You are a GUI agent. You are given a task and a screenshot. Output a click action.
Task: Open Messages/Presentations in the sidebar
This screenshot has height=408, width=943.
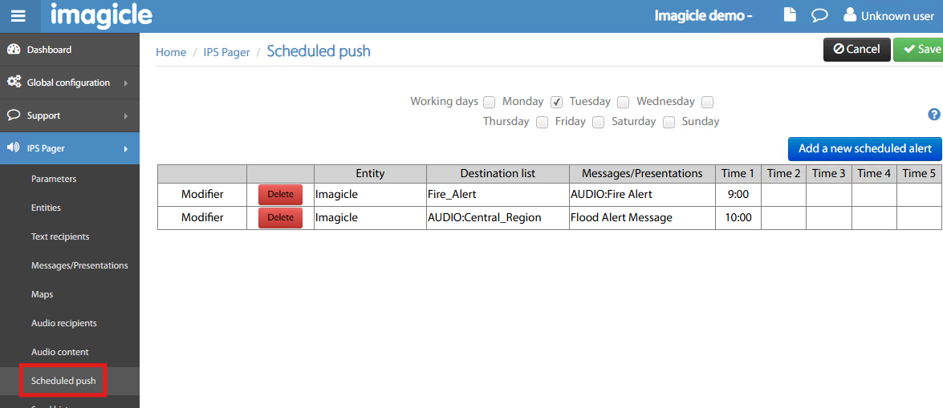click(79, 265)
